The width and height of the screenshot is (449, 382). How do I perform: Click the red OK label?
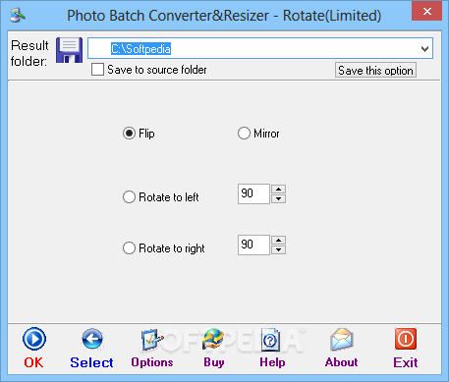tap(33, 362)
